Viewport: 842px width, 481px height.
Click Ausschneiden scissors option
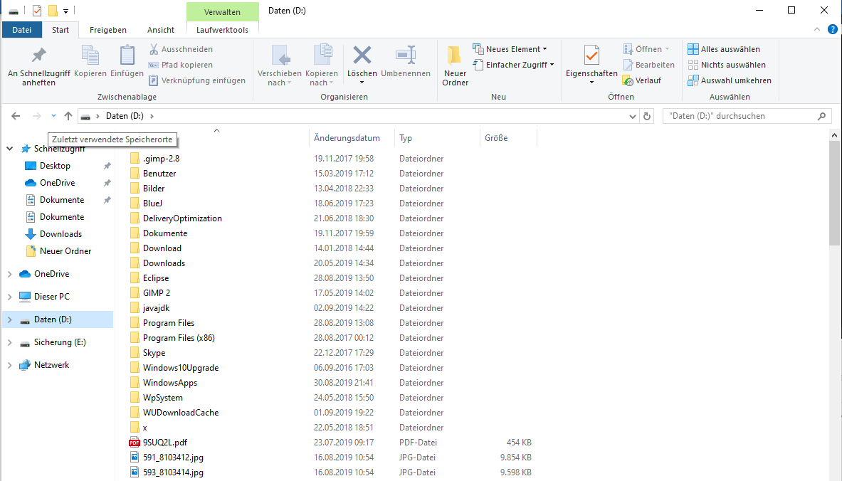click(181, 49)
